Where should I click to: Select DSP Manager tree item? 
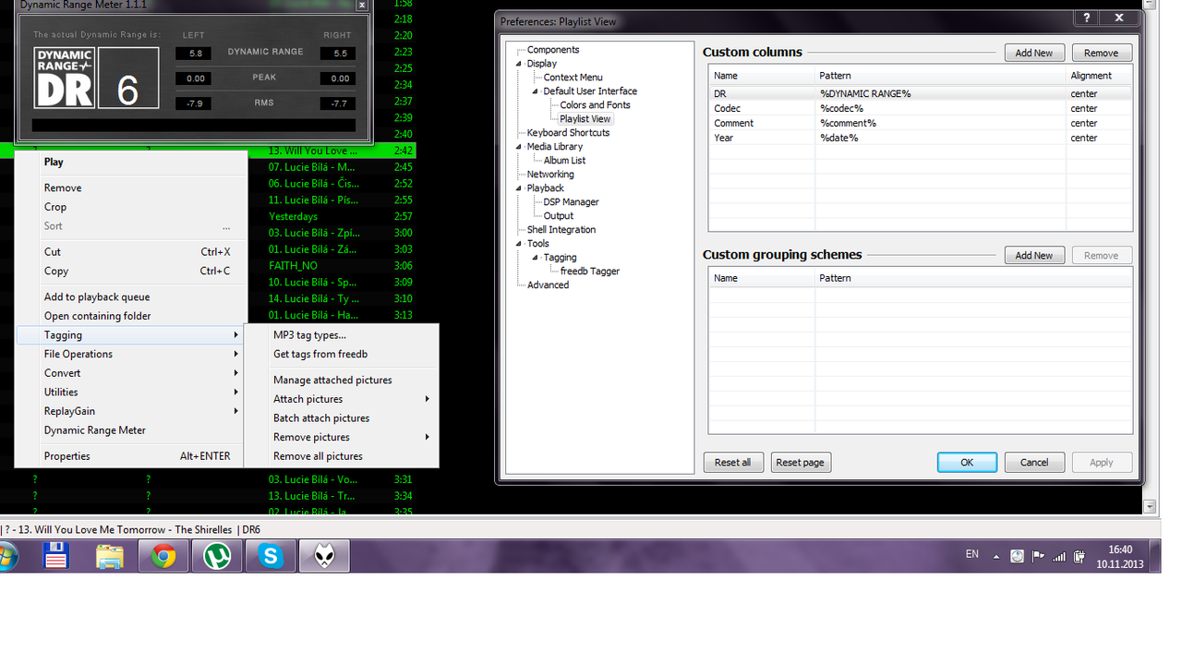point(571,202)
